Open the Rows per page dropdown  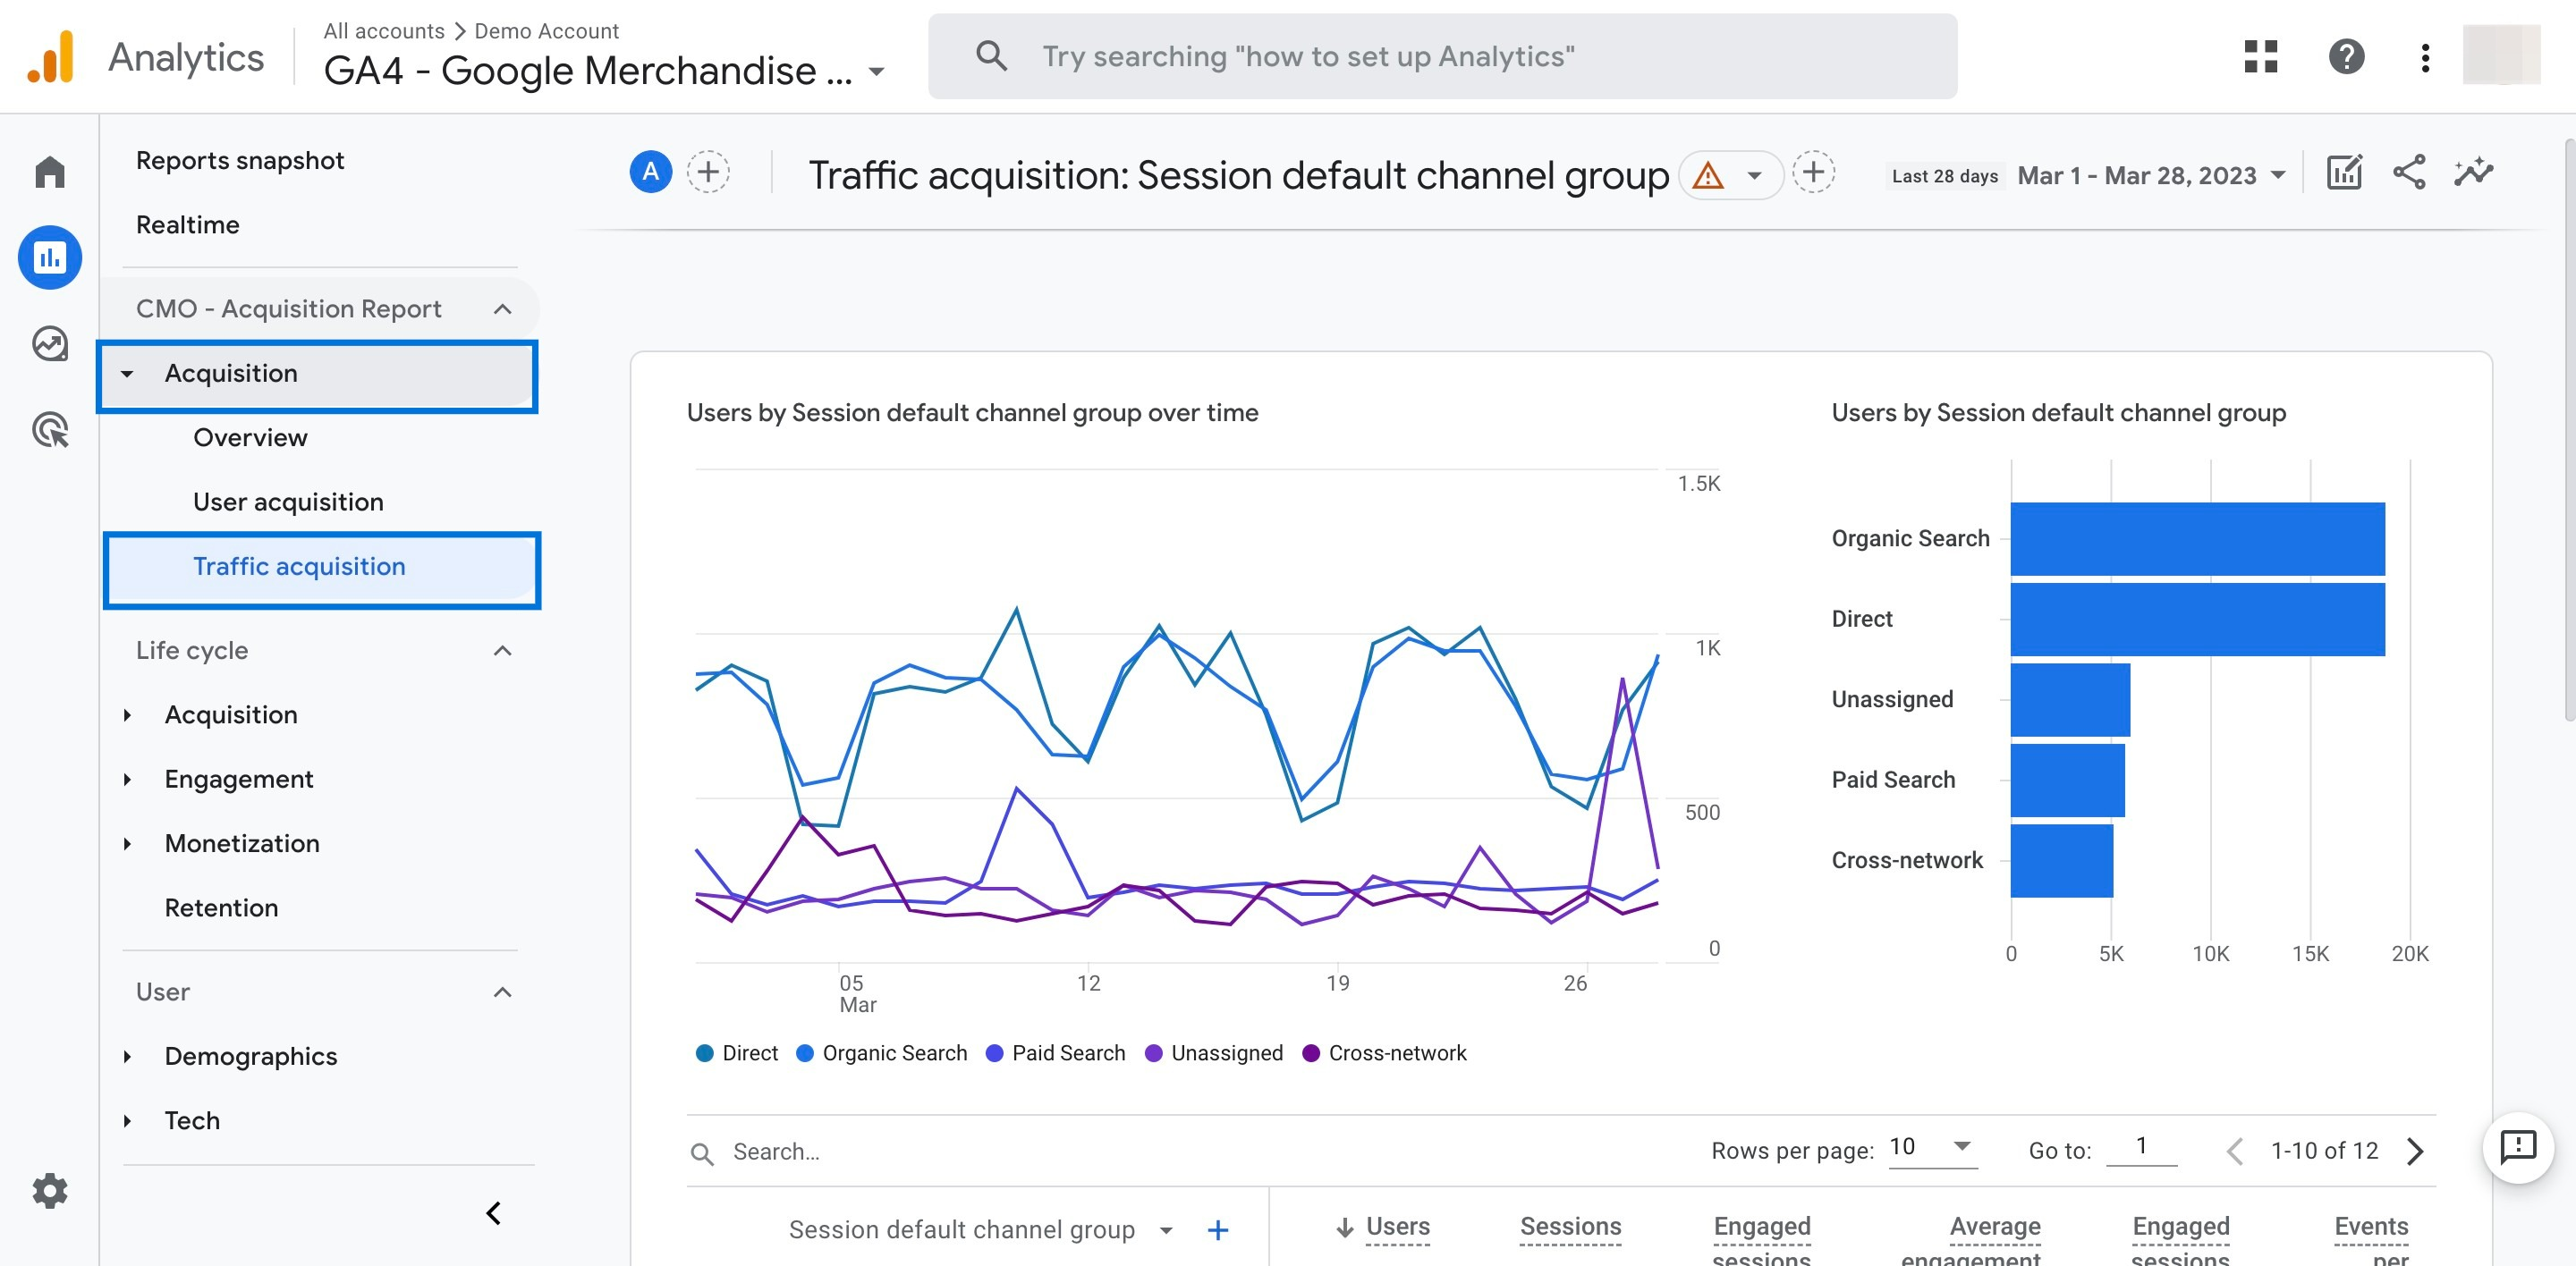tap(1932, 1147)
